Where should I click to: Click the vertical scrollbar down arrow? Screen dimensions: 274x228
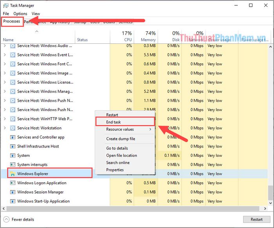point(270,203)
